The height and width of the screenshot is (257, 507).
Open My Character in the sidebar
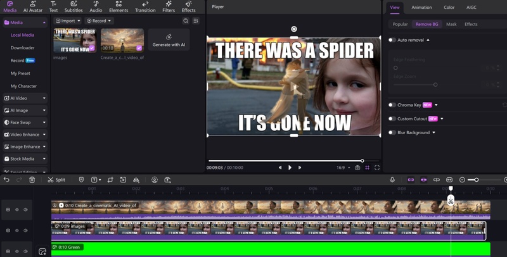point(23,86)
